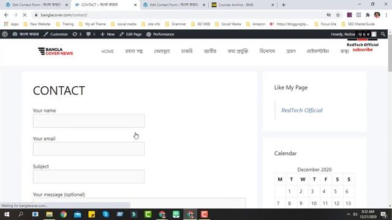Open the notifications action center
The image size is (392, 220).
click(383, 215)
